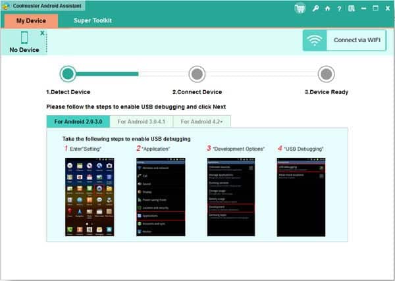The width and height of the screenshot is (395, 281).
Task: Click the "Application" settings phone screenshot
Action: [x=161, y=197]
